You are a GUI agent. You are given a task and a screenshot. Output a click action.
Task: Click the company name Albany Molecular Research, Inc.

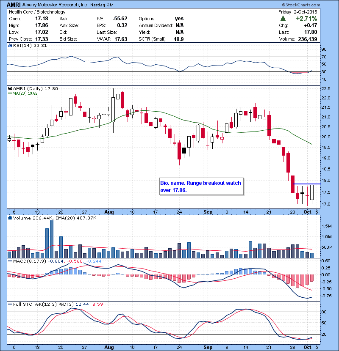click(55, 5)
